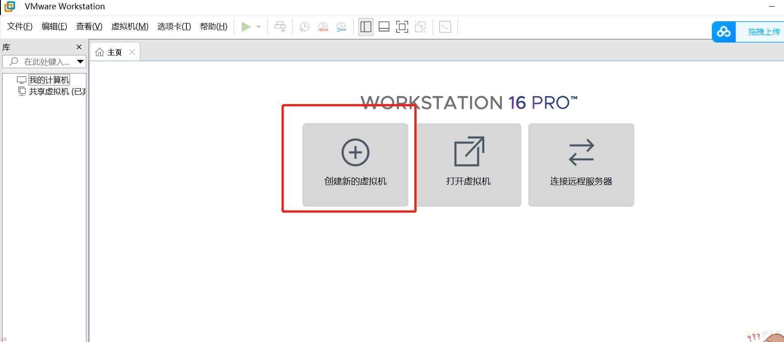Click the search magnifier icon in library
Image resolution: width=784 pixels, height=342 pixels.
[14, 62]
